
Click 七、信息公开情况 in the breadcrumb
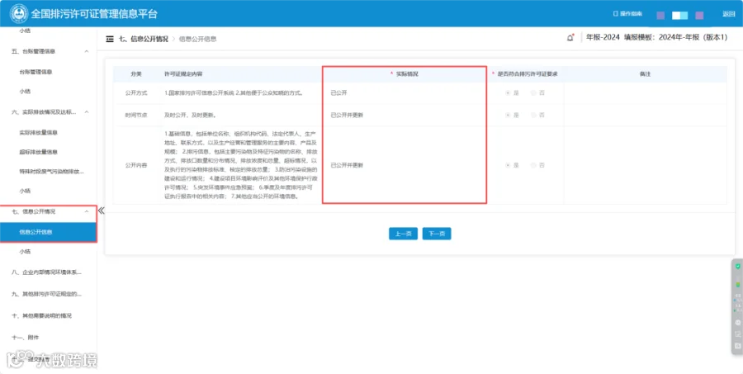click(x=144, y=39)
